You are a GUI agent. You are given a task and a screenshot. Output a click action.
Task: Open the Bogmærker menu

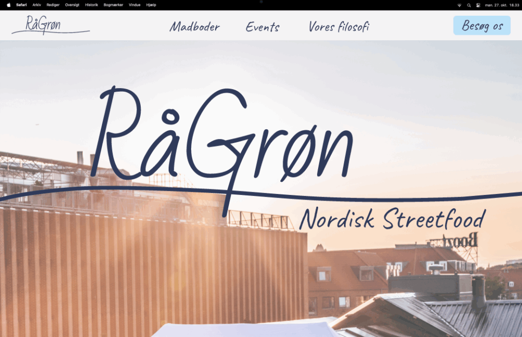point(113,5)
